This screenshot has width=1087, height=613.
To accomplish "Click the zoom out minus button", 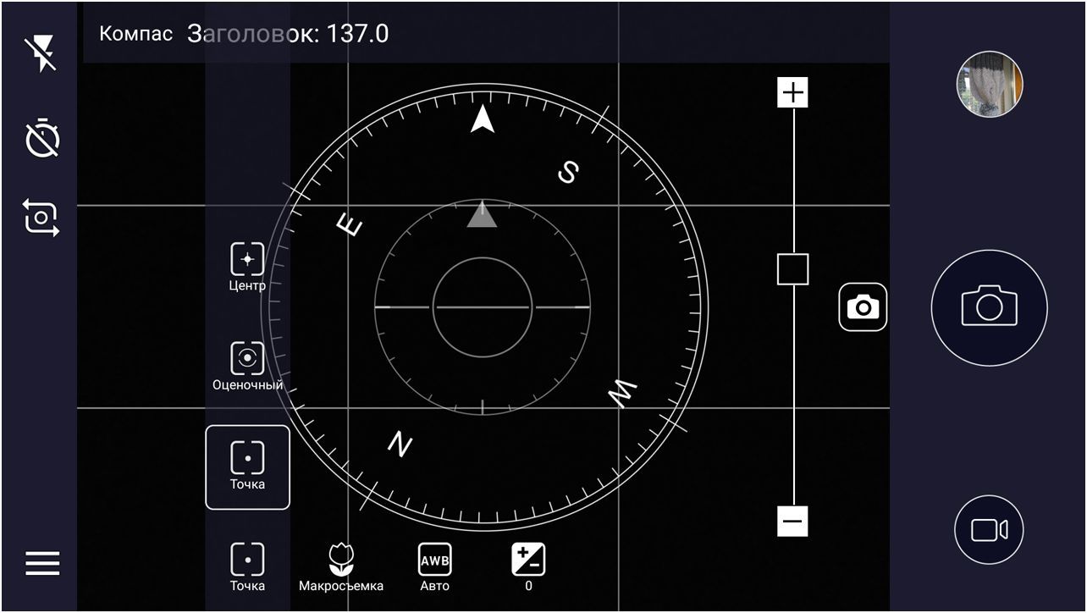I will pyautogui.click(x=792, y=521).
